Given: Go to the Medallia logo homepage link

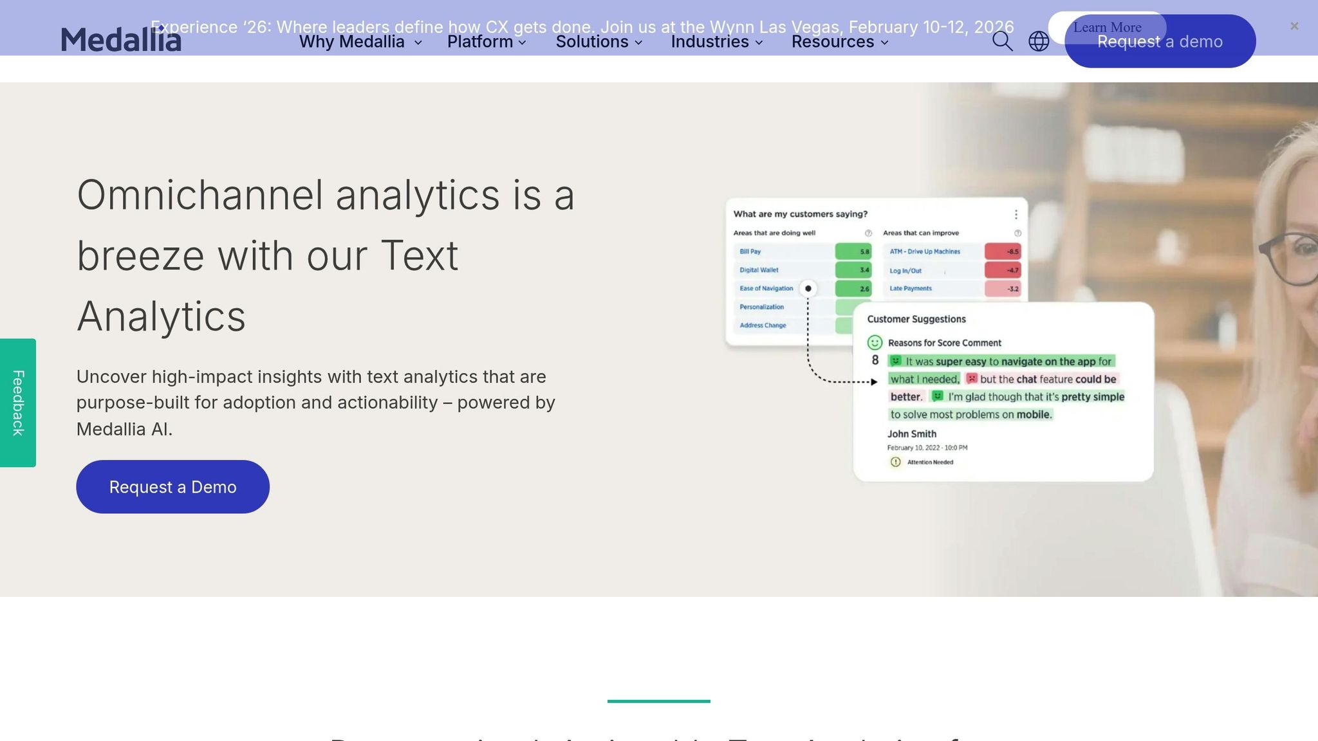Looking at the screenshot, I should click(x=121, y=40).
